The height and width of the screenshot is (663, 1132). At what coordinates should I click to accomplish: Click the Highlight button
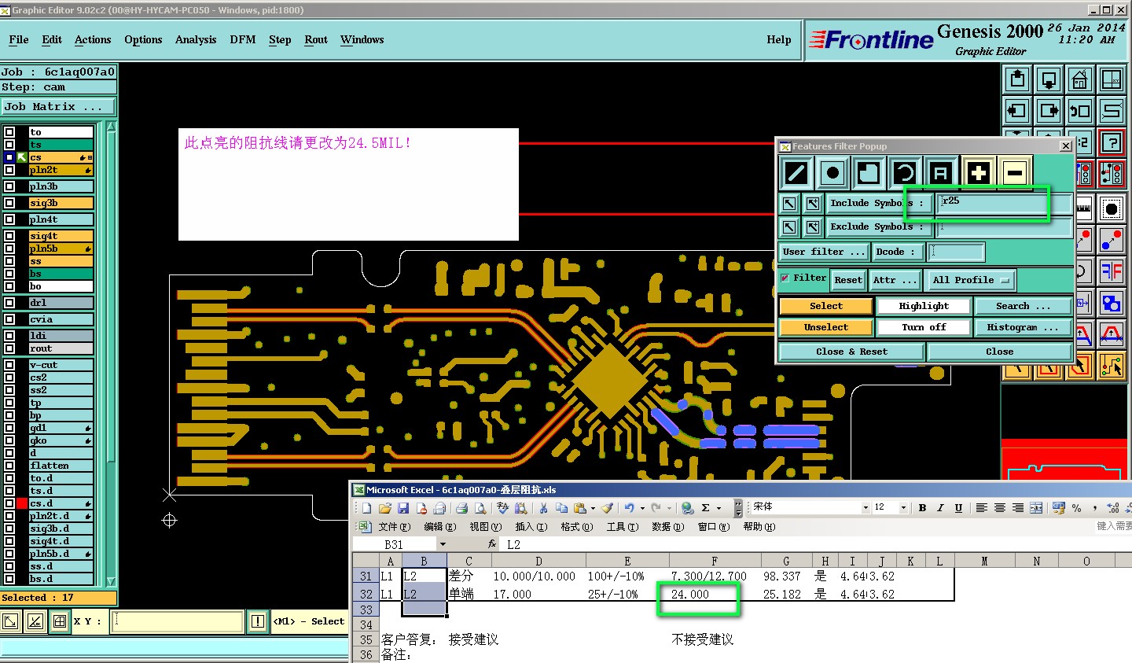pos(924,306)
